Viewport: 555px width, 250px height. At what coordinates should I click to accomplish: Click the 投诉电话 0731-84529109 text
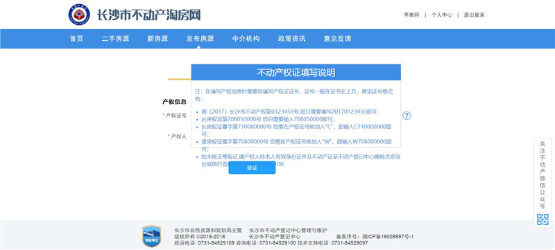coord(204,243)
